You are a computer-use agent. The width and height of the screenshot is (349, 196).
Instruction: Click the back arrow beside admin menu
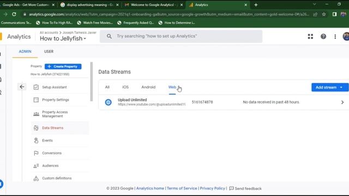pos(22,87)
